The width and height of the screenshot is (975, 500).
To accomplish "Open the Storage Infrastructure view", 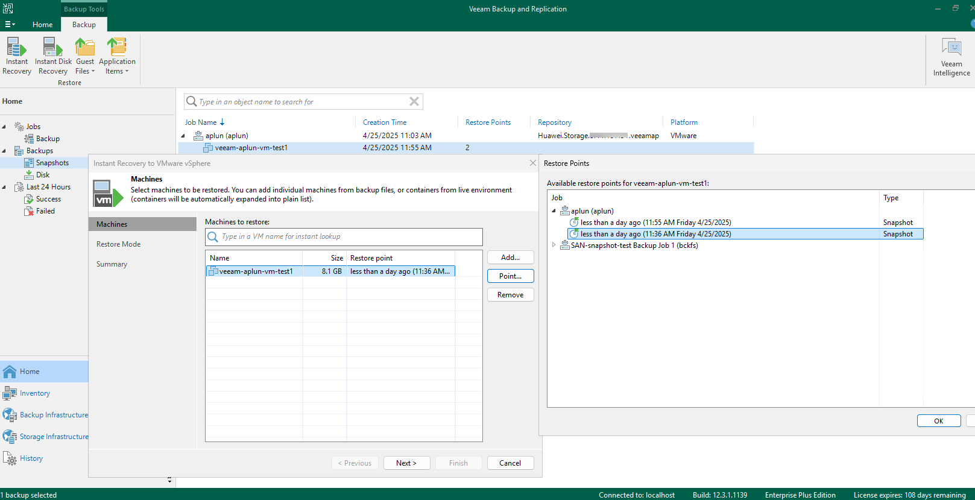I will pos(44,437).
